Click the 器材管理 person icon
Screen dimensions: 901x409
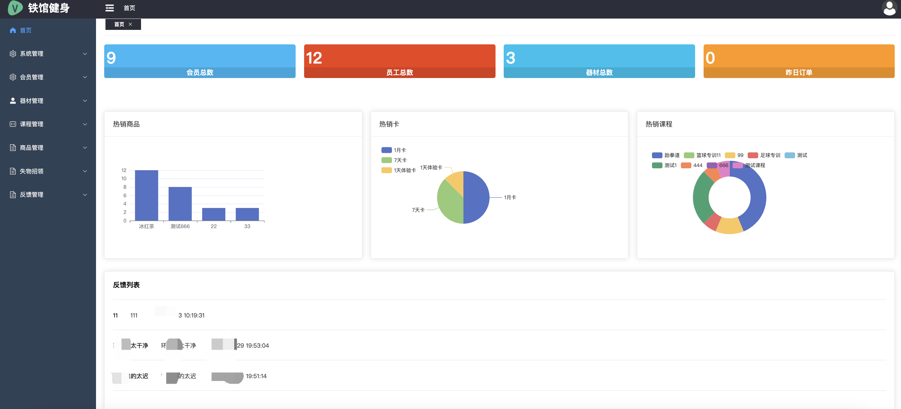pyautogui.click(x=13, y=101)
